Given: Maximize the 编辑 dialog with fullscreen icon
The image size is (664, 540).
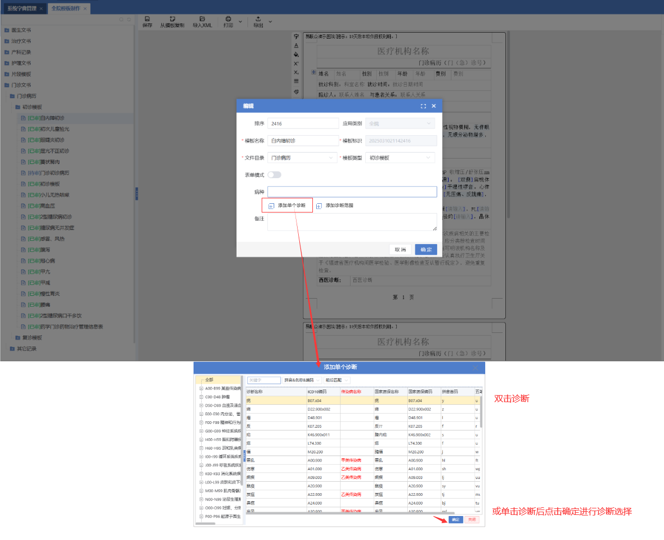Looking at the screenshot, I should point(423,106).
